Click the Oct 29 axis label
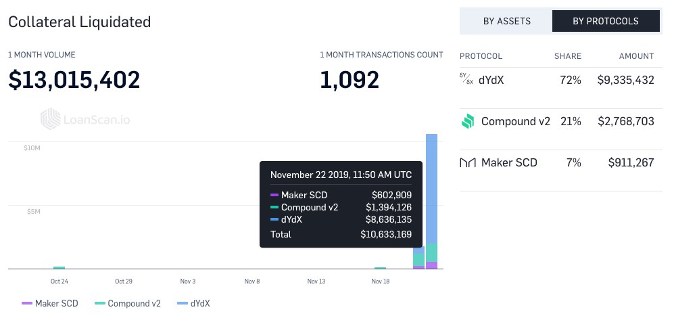This screenshot has width=674, height=316. [123, 281]
